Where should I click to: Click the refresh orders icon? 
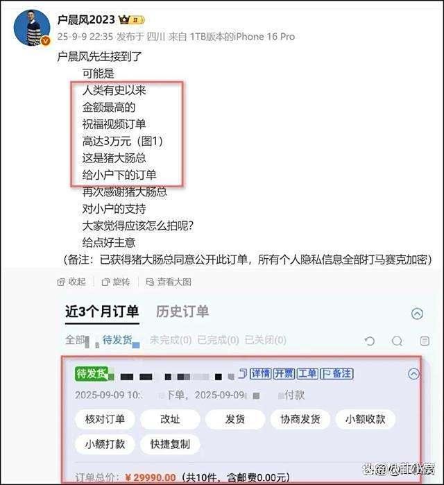370,341
